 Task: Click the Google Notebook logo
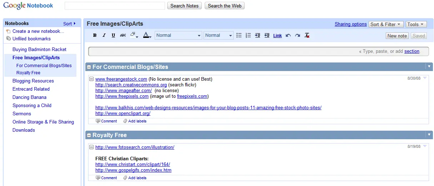click(x=28, y=6)
